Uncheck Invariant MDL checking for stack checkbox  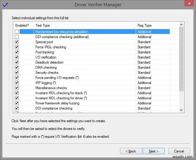click(17, 93)
